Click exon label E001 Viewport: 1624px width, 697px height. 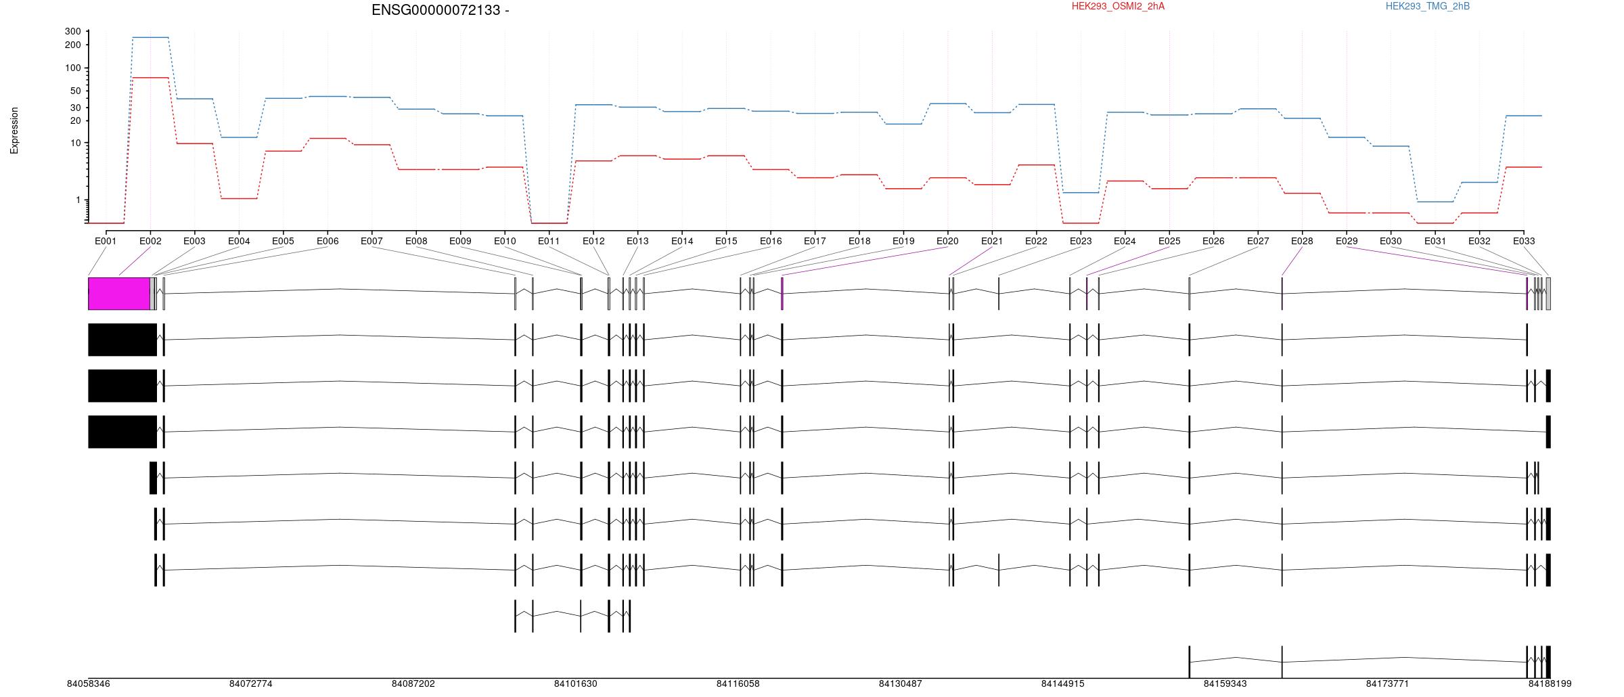106,241
